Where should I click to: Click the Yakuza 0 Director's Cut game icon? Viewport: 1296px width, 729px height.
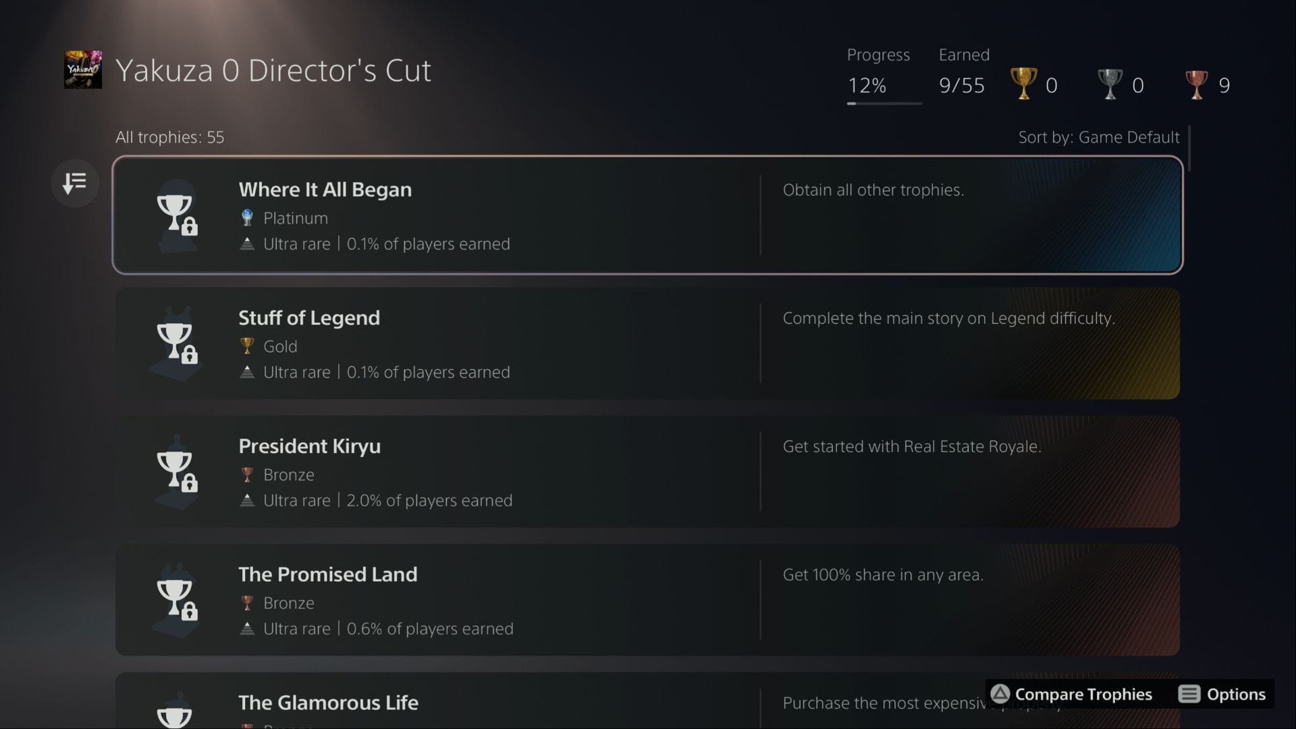pyautogui.click(x=82, y=69)
